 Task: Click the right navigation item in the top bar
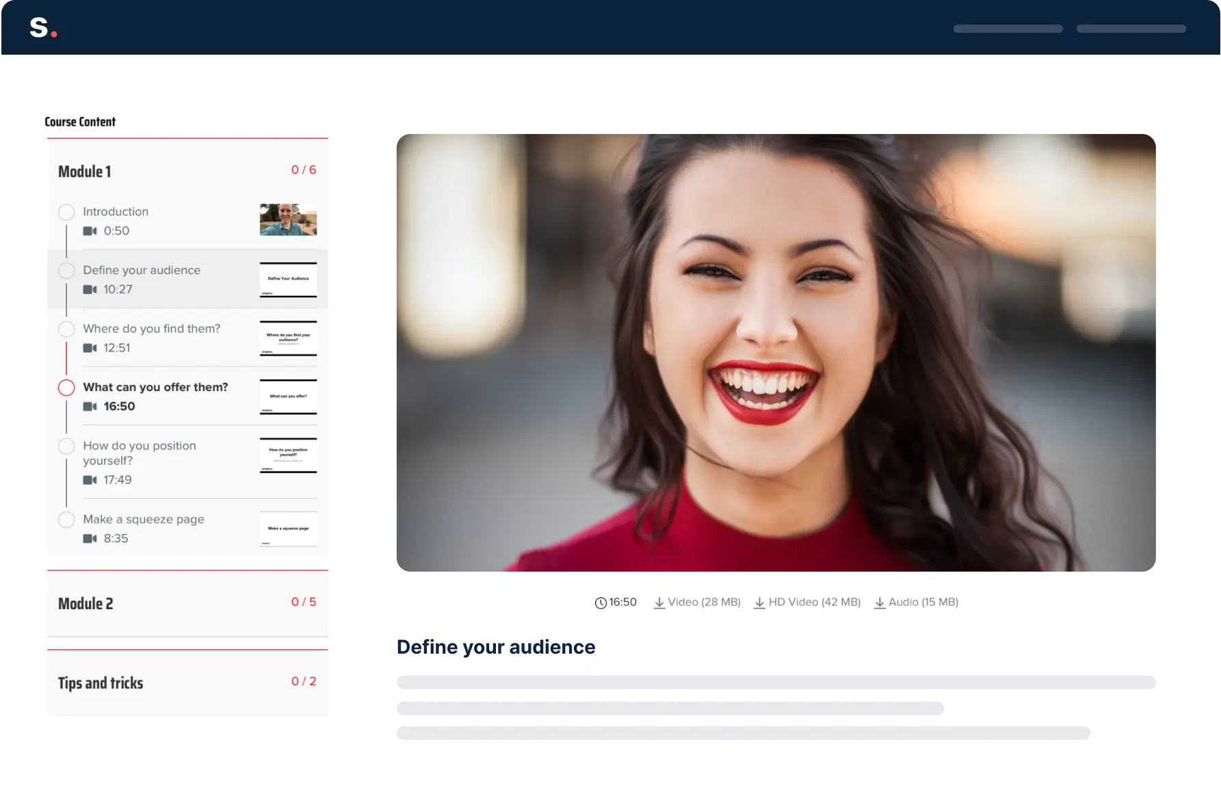1131,28
